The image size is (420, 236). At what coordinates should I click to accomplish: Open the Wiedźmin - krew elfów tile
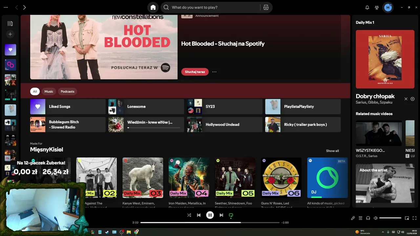146,125
